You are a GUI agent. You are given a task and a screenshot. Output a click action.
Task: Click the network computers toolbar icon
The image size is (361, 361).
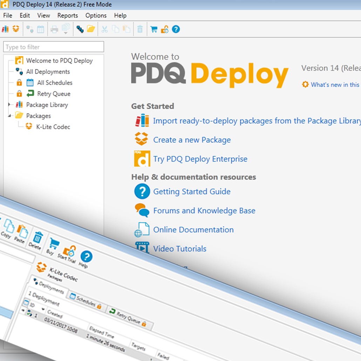click(80, 29)
